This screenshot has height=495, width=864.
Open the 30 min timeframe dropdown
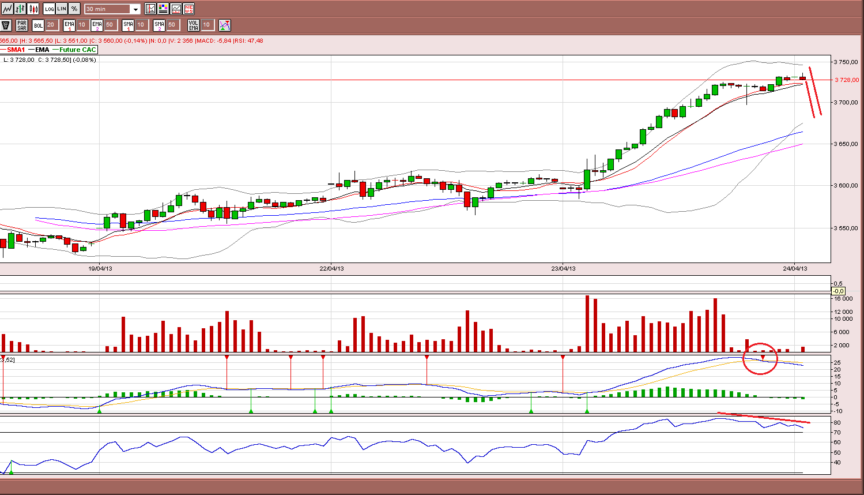[x=112, y=9]
